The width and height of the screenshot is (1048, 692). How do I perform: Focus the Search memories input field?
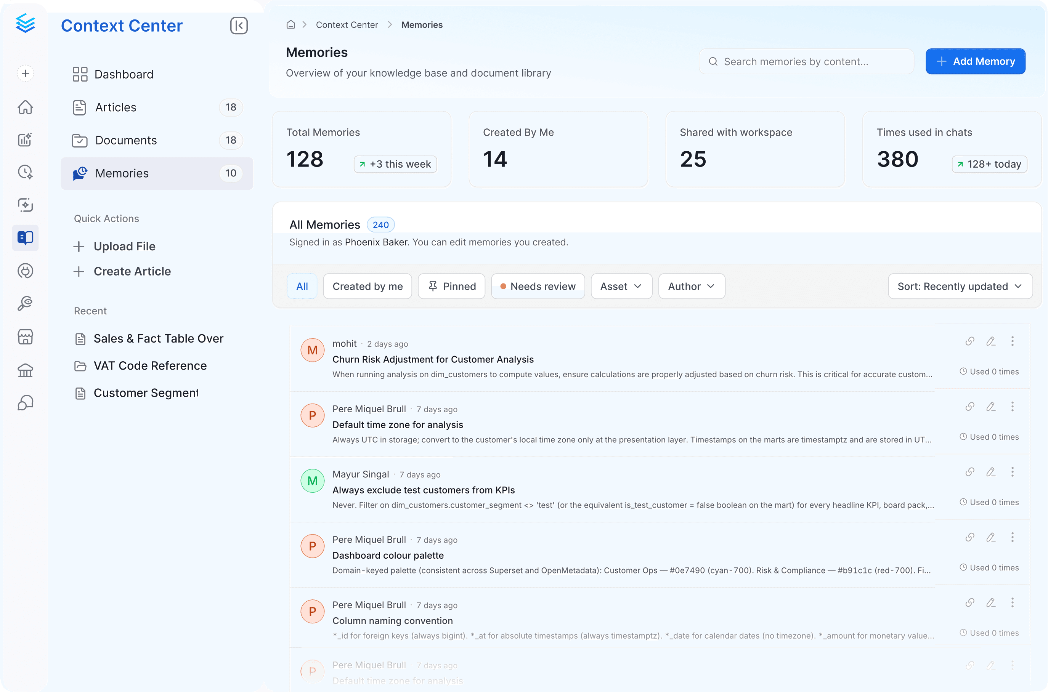[x=806, y=61]
